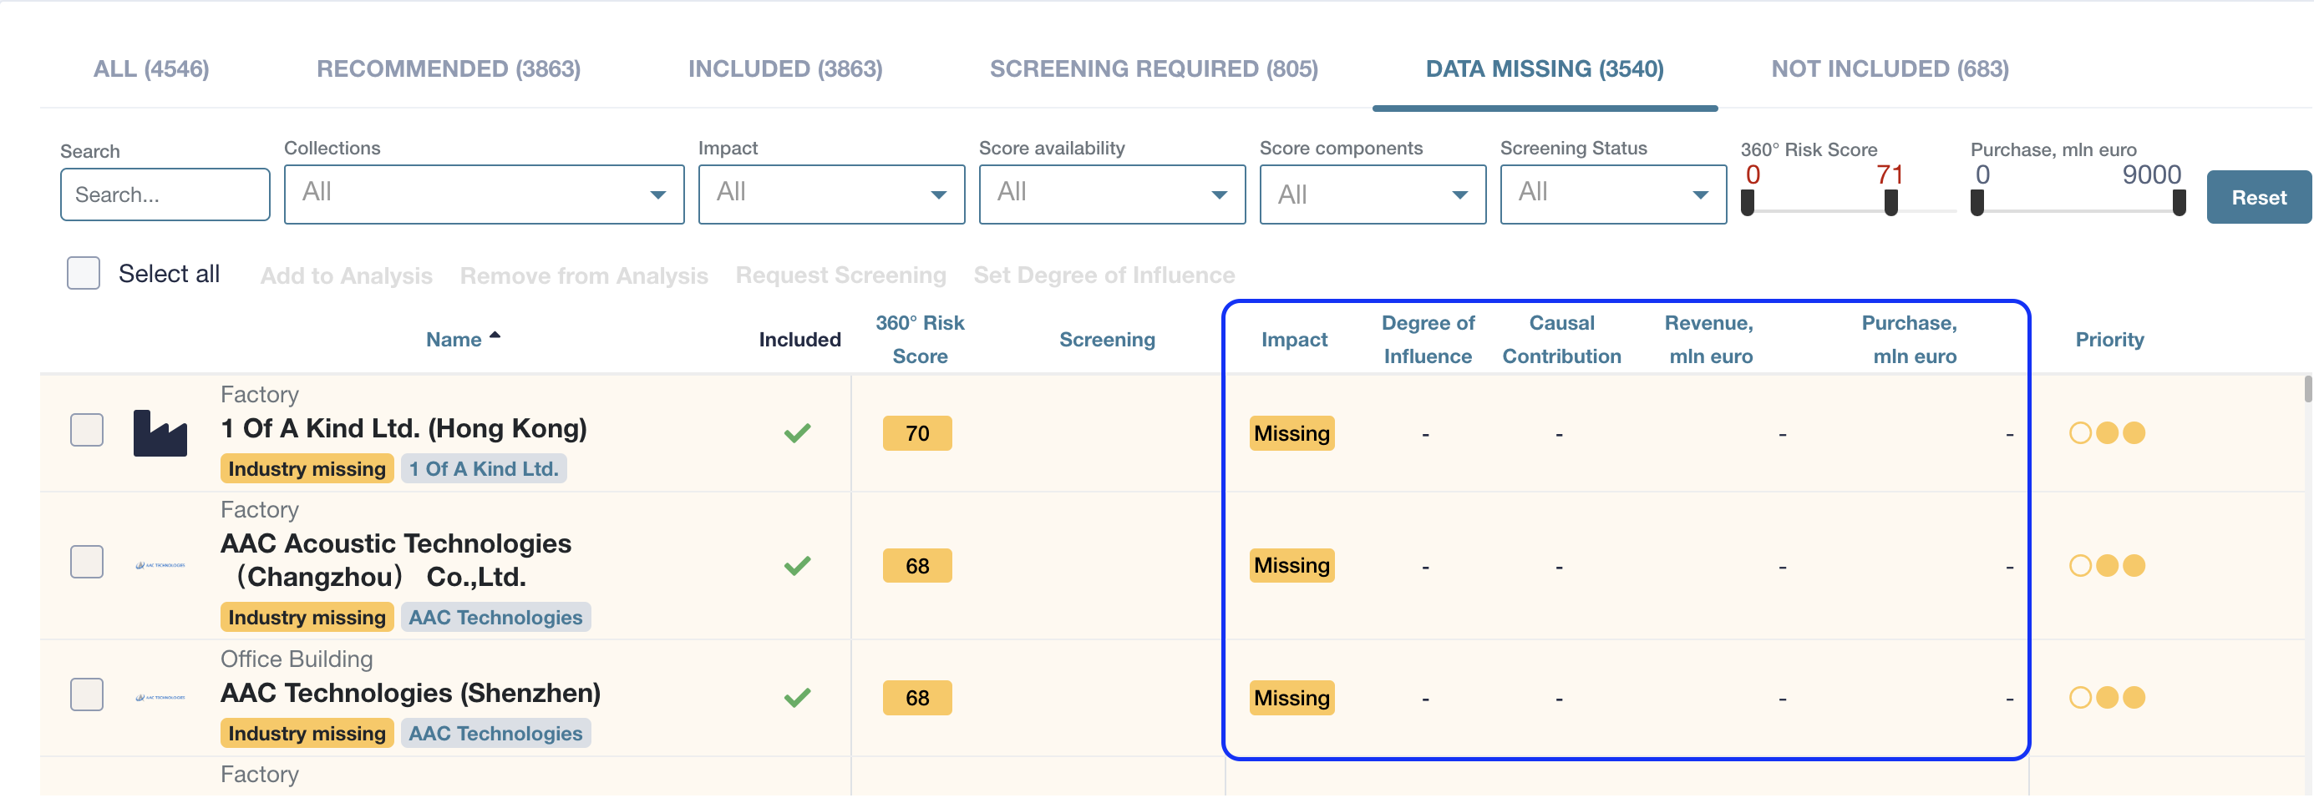Sort by 360° Risk Score column

(x=920, y=340)
